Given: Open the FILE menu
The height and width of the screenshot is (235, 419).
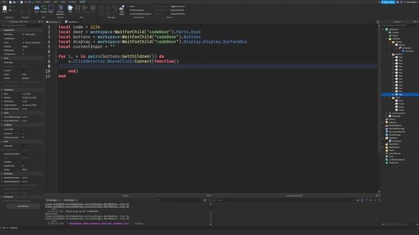Looking at the screenshot, I should coord(4,2).
